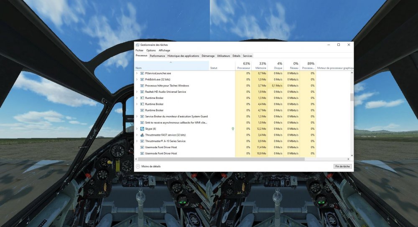Expand Thrustmaster A-10 Series Service row
This screenshot has width=418, height=227.
[137, 141]
